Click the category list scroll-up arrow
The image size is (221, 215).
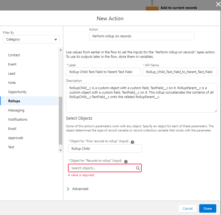coord(60,50)
